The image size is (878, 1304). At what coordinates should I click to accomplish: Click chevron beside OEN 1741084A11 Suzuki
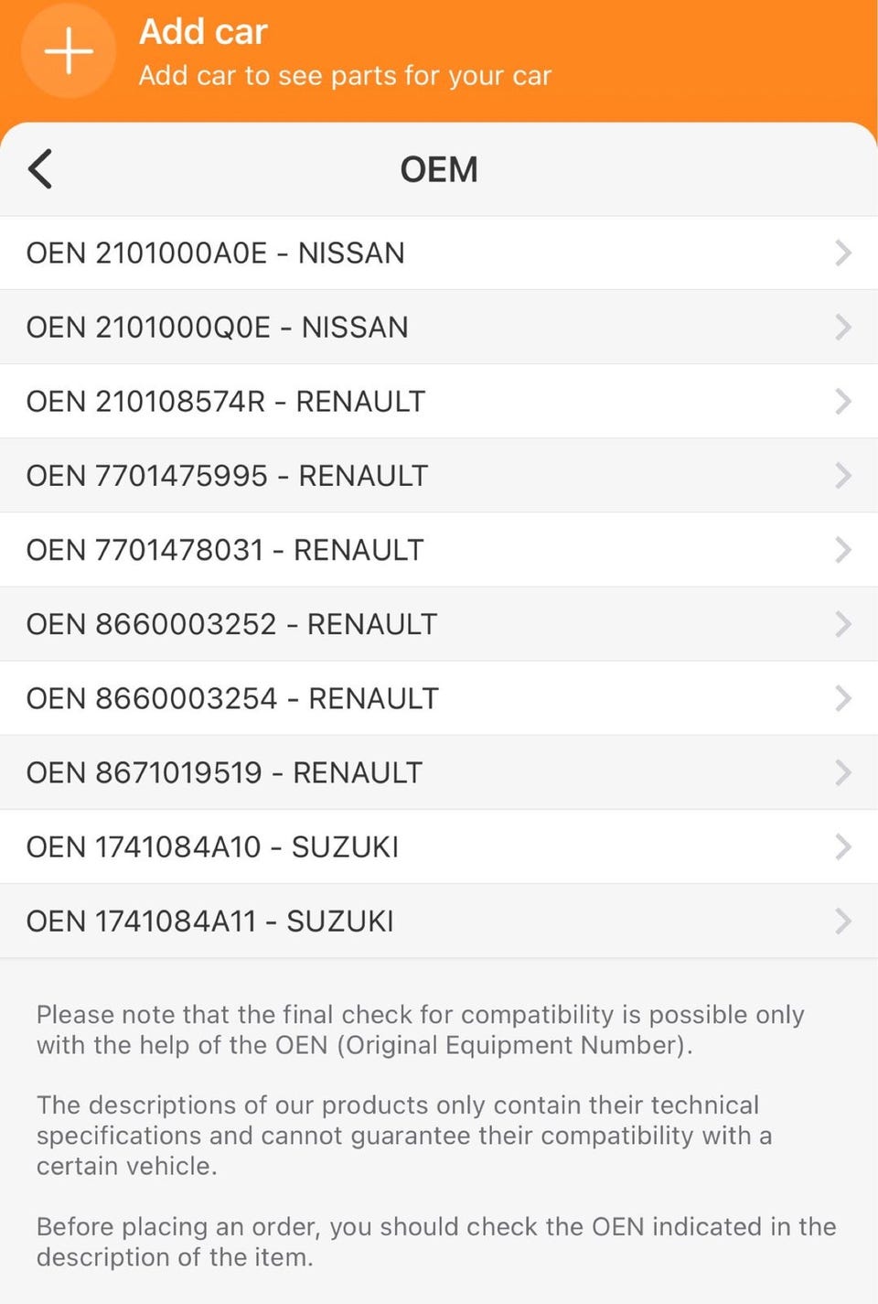pos(842,921)
